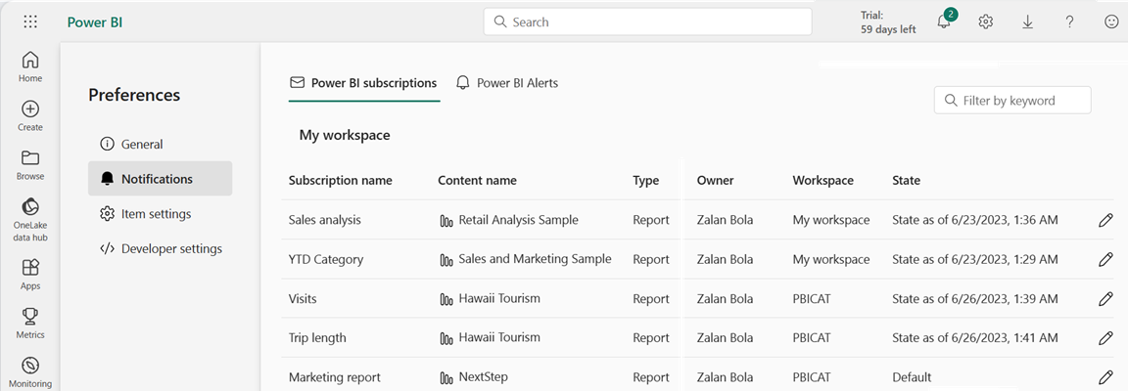Image resolution: width=1128 pixels, height=391 pixels.
Task: Click pencil icon for Visits subscription
Action: pyautogui.click(x=1105, y=298)
